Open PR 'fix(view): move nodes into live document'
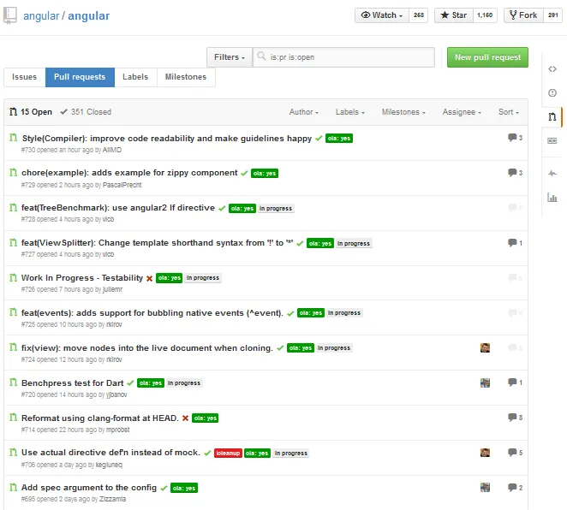The image size is (567, 510). (x=146, y=347)
